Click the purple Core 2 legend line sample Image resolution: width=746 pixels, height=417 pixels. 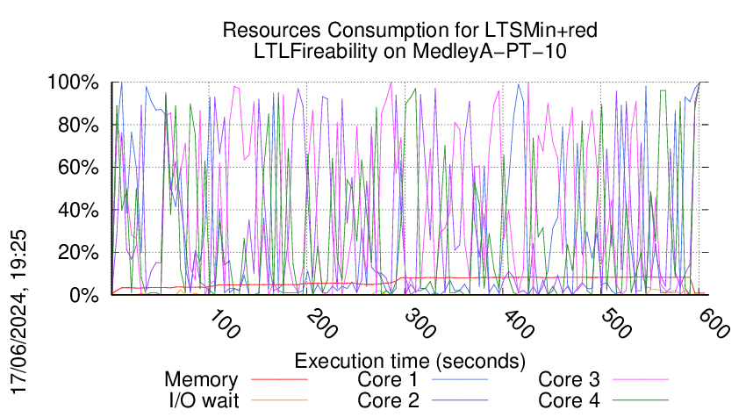pyautogui.click(x=460, y=400)
